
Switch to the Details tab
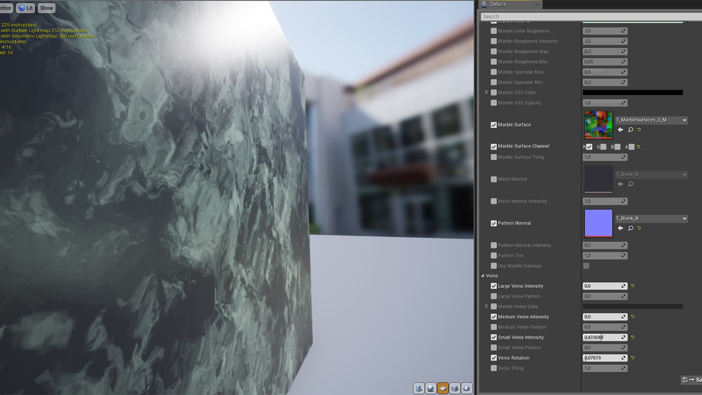coord(499,4)
